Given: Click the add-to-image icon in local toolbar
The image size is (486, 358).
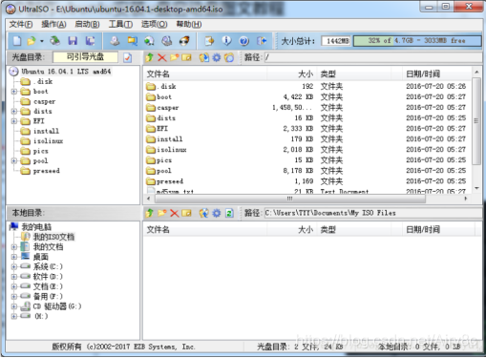Looking at the screenshot, I should pyautogui.click(x=204, y=213).
